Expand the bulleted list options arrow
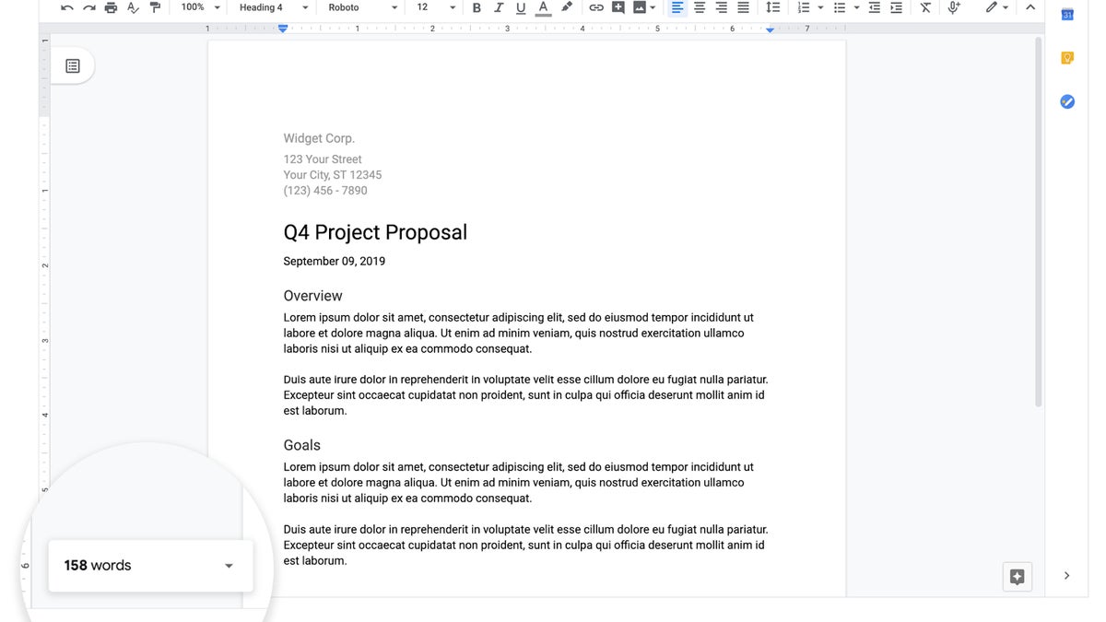 coord(856,7)
